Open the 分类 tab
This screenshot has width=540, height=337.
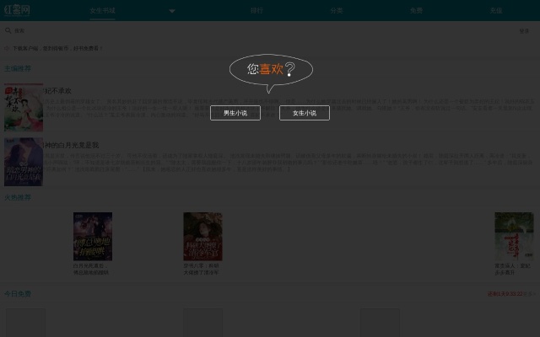(337, 11)
